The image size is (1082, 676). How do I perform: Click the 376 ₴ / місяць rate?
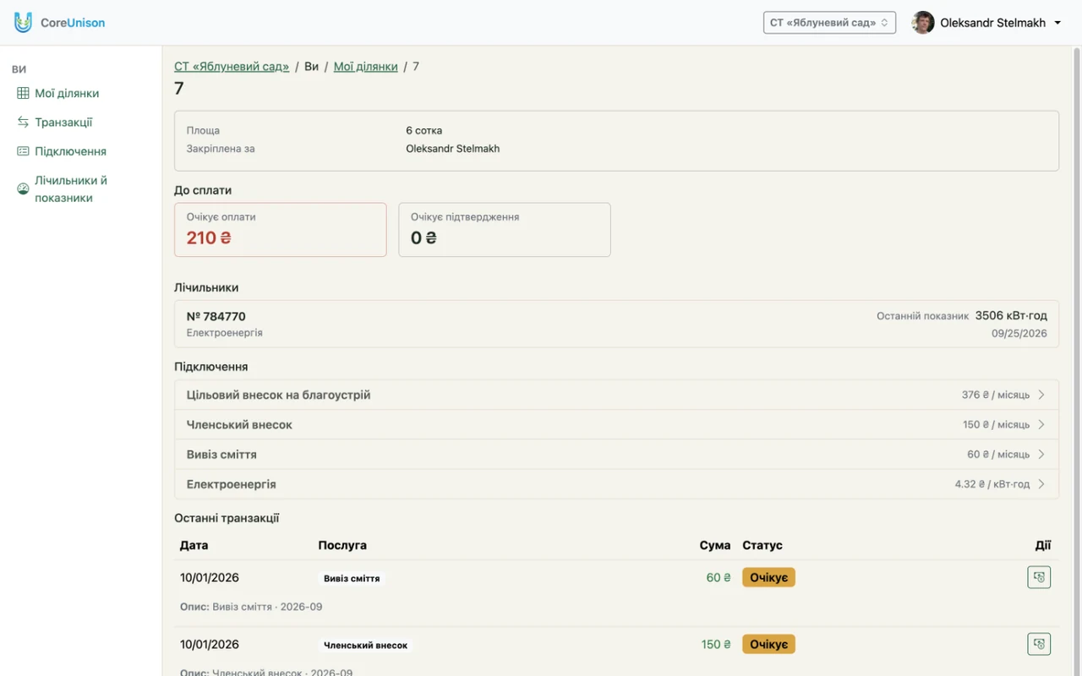coord(996,395)
